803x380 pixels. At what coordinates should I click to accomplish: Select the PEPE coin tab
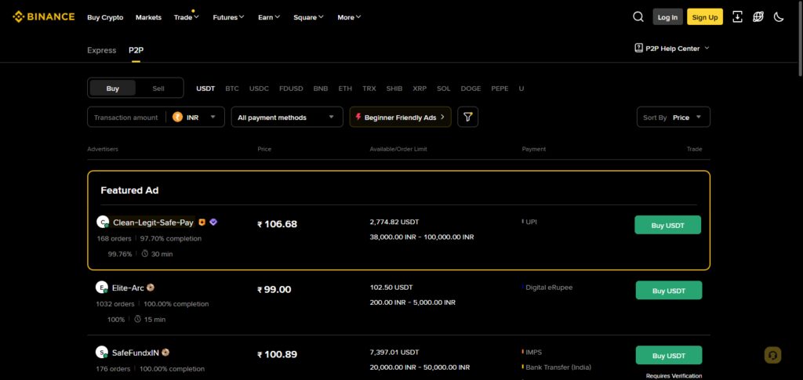(500, 89)
